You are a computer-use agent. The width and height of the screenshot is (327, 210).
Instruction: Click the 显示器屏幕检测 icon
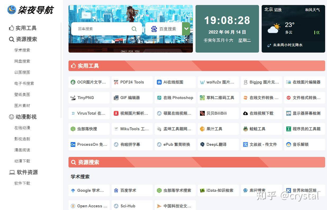click(289, 113)
